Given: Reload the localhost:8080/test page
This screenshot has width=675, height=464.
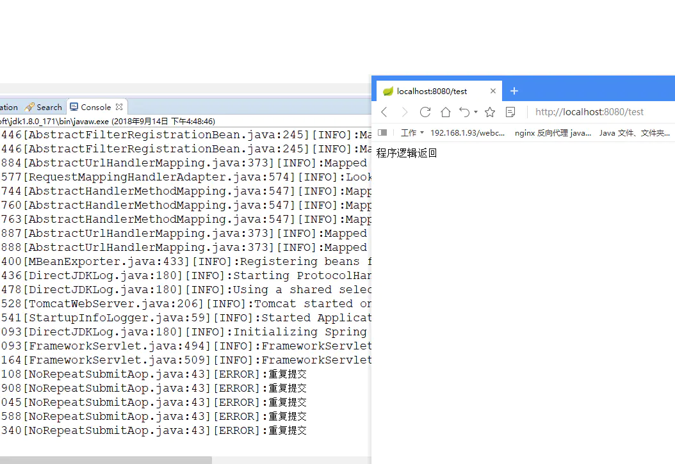Looking at the screenshot, I should (425, 112).
